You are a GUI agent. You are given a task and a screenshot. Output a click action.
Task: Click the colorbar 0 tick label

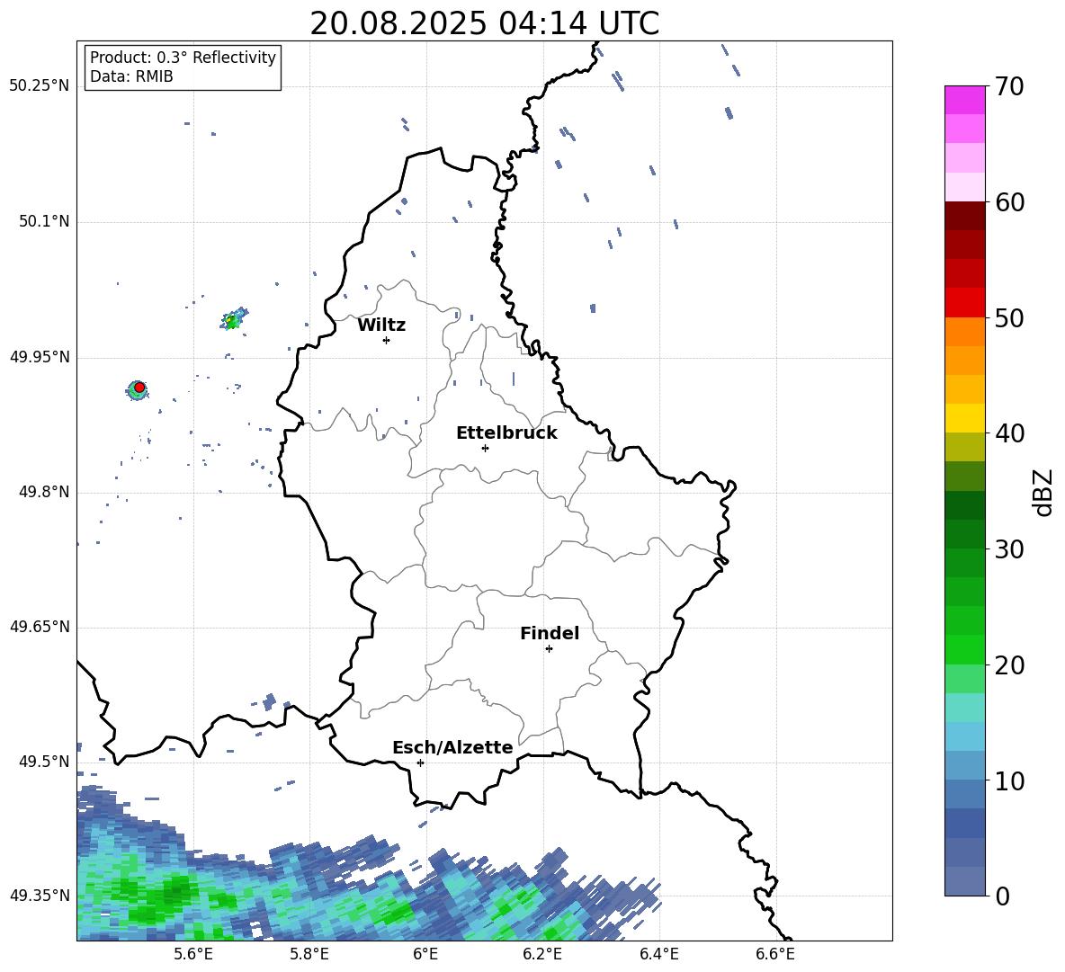click(x=1003, y=896)
